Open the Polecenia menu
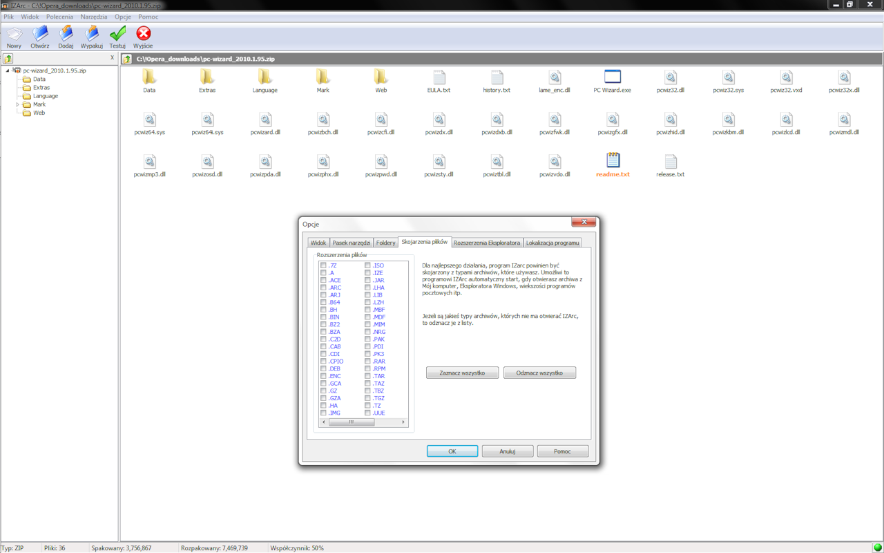Screen dimensions: 884x553 [60, 17]
